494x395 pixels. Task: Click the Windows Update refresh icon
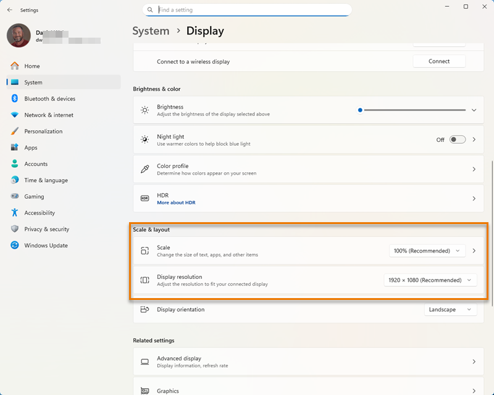pos(14,245)
